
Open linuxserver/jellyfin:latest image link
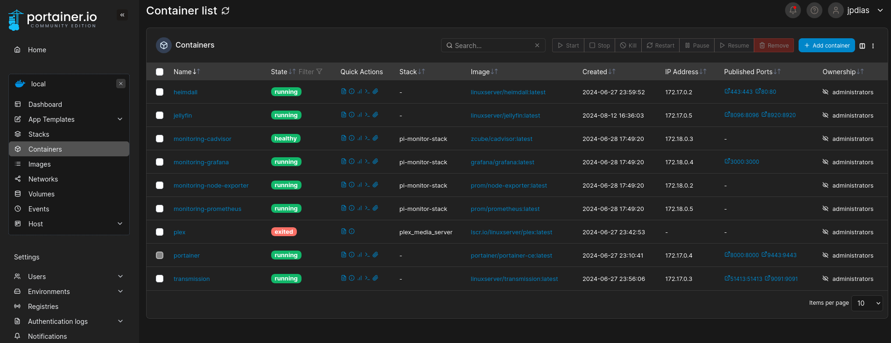505,115
